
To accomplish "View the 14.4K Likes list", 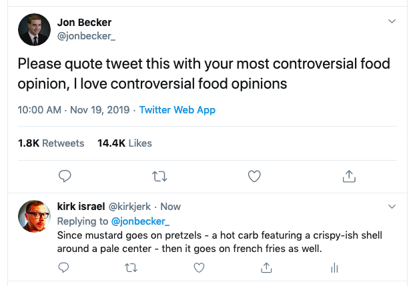I will pos(125,143).
